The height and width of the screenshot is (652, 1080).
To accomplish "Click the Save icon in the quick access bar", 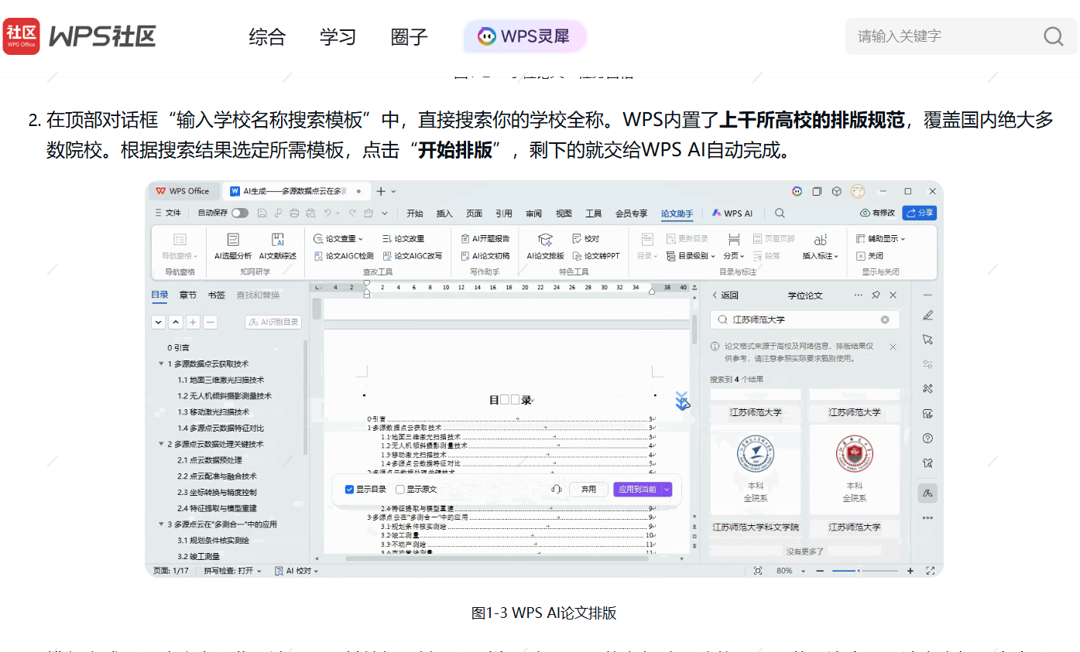I will [262, 213].
